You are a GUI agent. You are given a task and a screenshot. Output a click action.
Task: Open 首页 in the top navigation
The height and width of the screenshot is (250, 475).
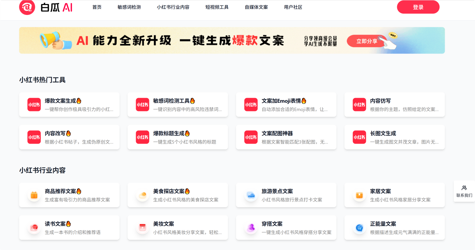[97, 7]
